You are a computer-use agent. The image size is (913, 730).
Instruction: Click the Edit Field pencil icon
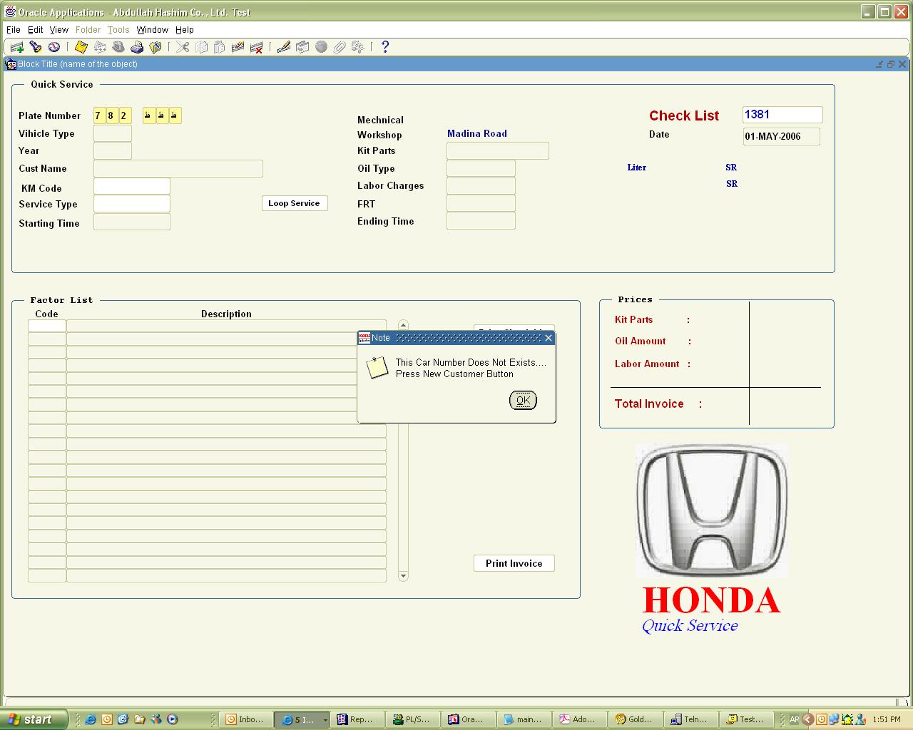pyautogui.click(x=284, y=47)
